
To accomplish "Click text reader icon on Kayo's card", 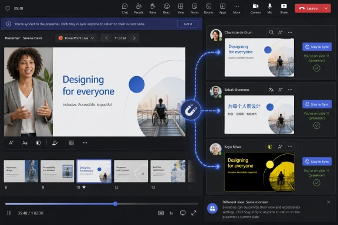I will click(x=280, y=146).
